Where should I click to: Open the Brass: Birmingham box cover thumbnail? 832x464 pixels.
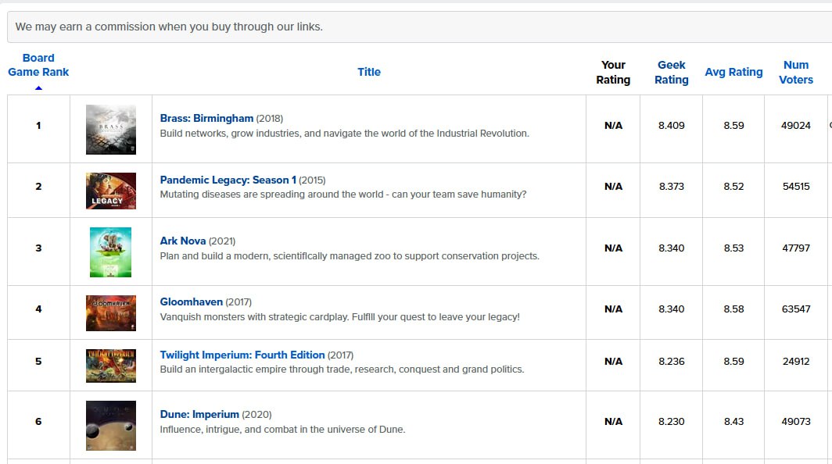pos(111,129)
